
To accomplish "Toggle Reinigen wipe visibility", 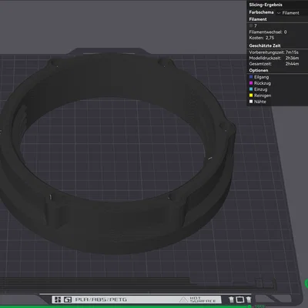I will click(251, 95).
